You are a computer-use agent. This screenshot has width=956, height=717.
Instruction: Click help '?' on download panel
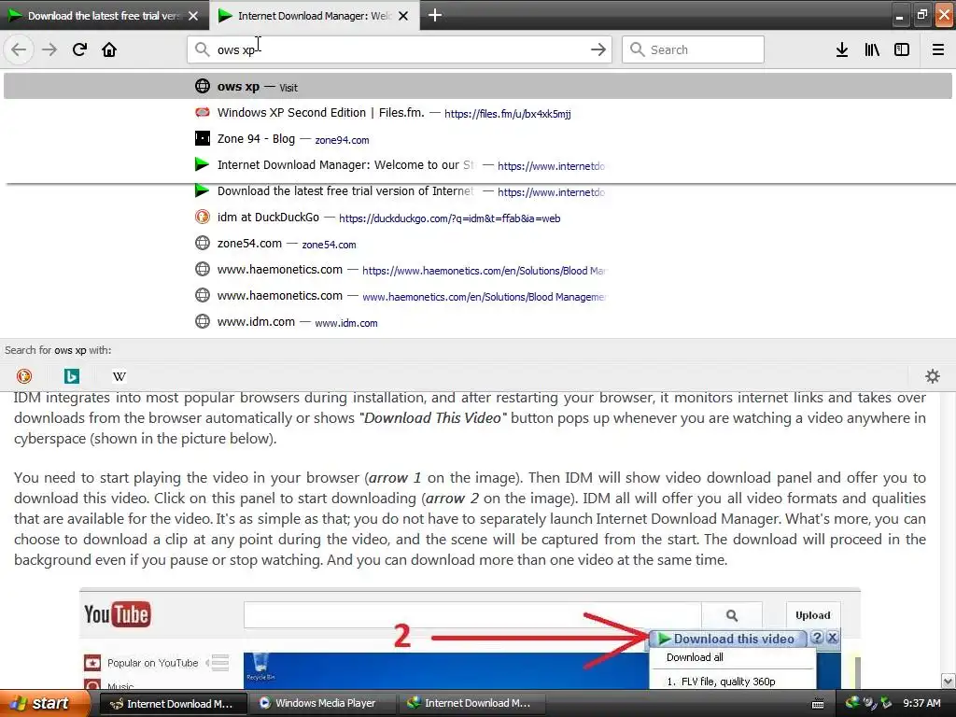click(817, 639)
